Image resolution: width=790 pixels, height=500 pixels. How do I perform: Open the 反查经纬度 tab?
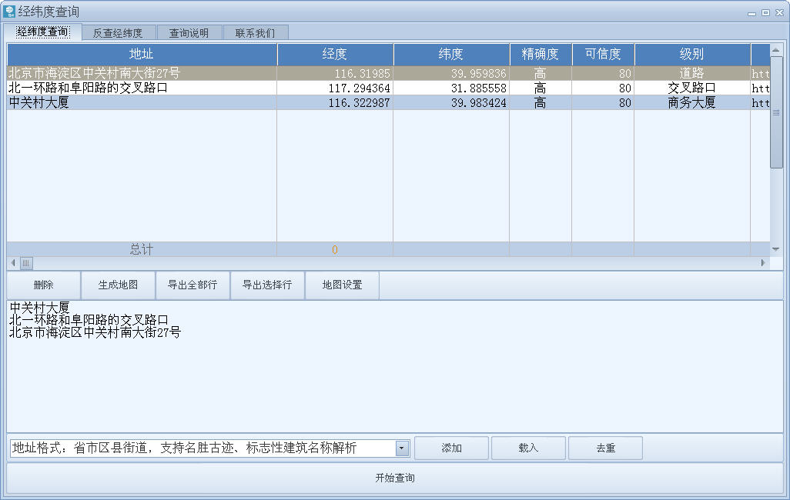pos(118,33)
